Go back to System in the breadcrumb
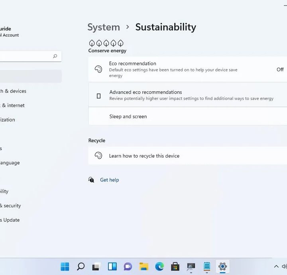The width and height of the screenshot is (287, 275). 104,27
